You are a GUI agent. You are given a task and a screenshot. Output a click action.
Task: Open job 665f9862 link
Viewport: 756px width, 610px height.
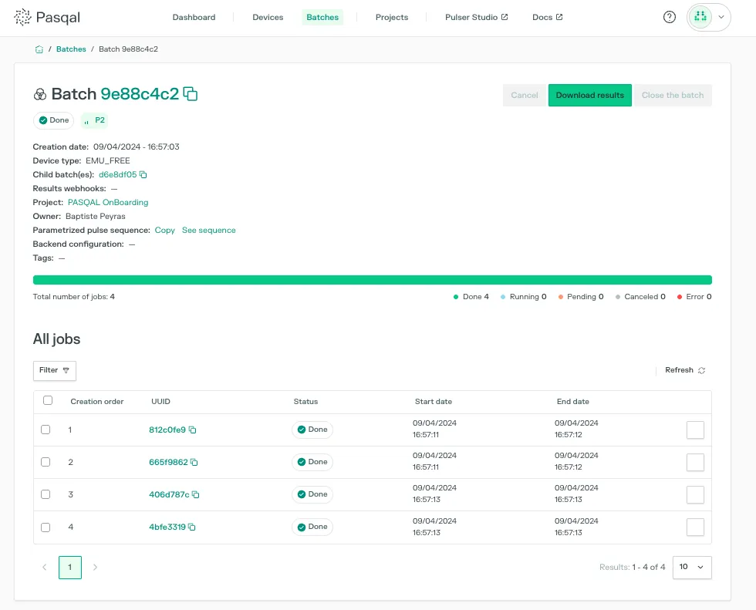(168, 462)
